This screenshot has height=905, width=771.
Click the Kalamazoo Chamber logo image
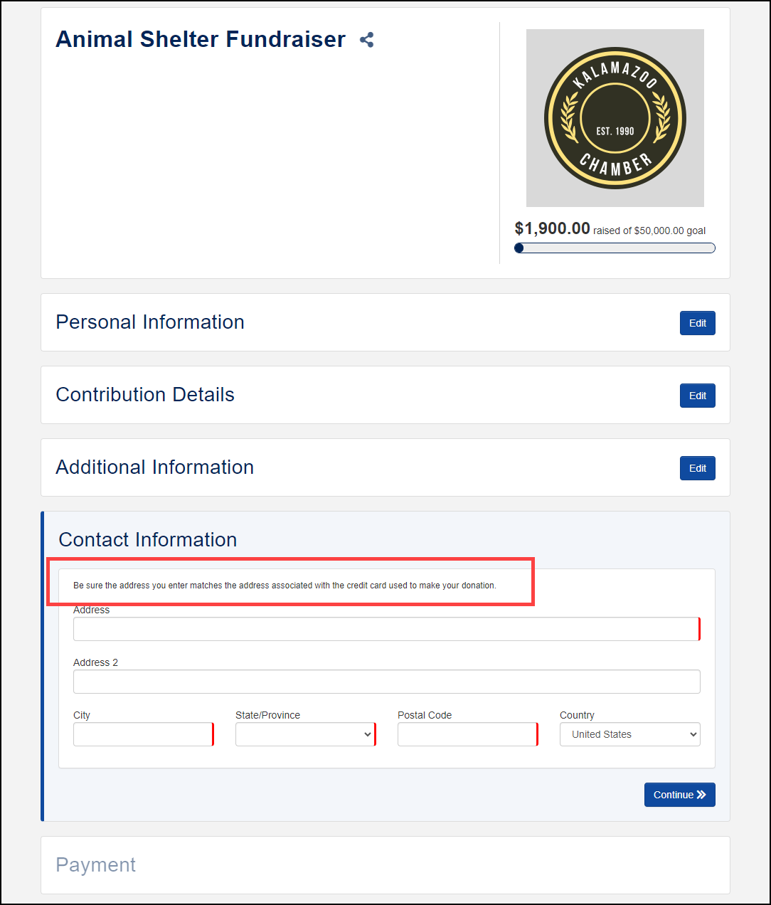click(x=615, y=118)
